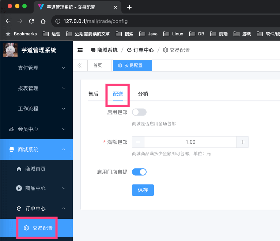Click the 满额包邮 amount input field

tap(190, 142)
